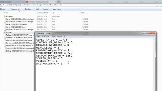
Task: Click the Settings 20120118203850 file icon
Action: pos(5,48)
